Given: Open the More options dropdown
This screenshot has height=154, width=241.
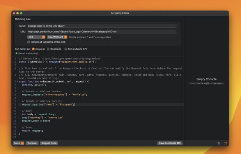Looking at the screenshot, I should pos(19,143).
